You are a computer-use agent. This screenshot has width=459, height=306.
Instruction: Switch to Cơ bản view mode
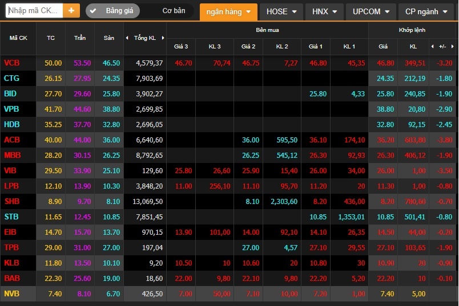tap(174, 11)
